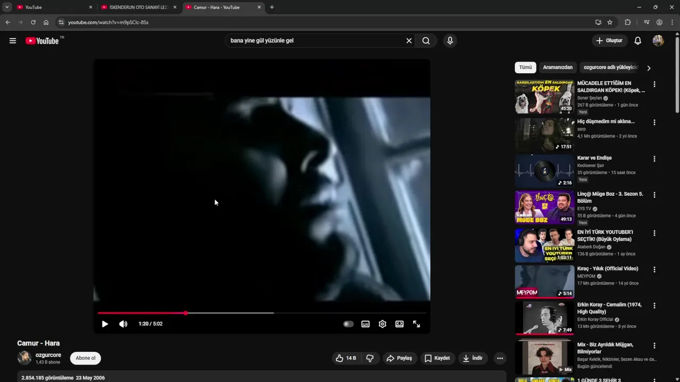Viewport: 680px width, 382px height.
Task: Seek on the video progress bar
Action: point(262,313)
